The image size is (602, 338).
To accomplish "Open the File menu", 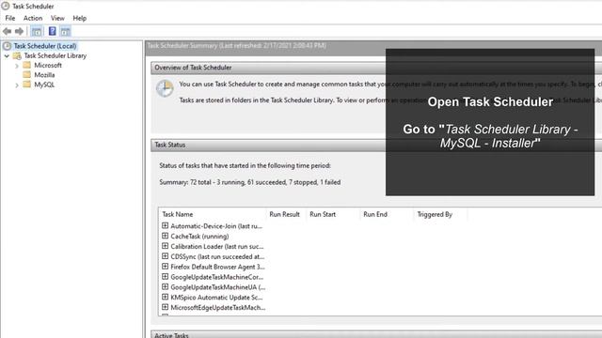I will [x=10, y=18].
